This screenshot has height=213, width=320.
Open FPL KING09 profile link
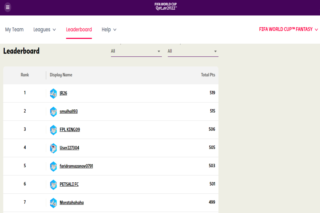tap(70, 130)
